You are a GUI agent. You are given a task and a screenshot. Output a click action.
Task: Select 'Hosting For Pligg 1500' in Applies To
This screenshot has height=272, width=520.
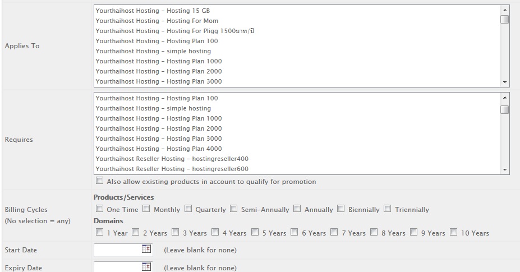pyautogui.click(x=297, y=31)
